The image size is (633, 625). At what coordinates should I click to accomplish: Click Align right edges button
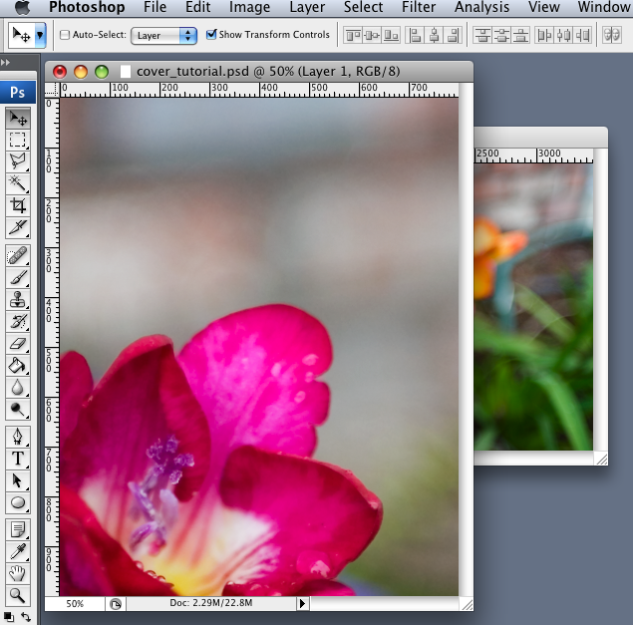[x=453, y=36]
